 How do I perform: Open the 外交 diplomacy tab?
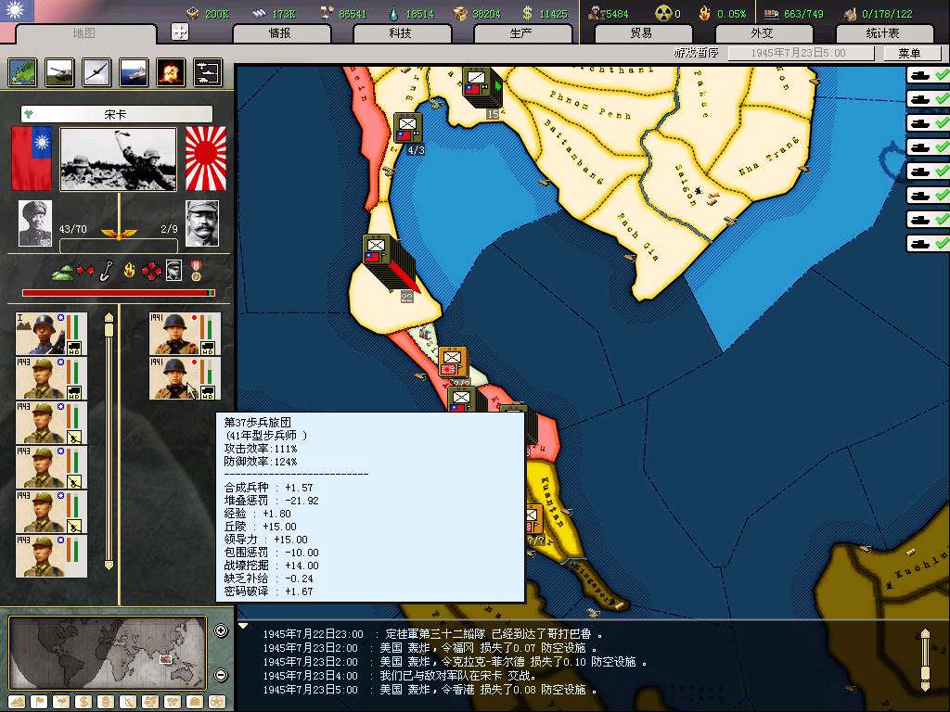pos(762,33)
